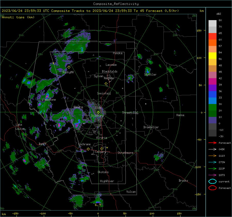Click the yellow diamond marker above Calgary label
This screenshot has width=232, height=217.
pos(102,149)
